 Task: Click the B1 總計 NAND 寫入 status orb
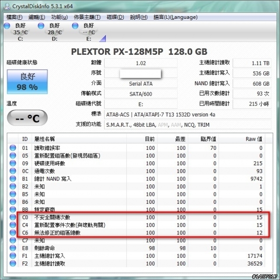(13, 178)
